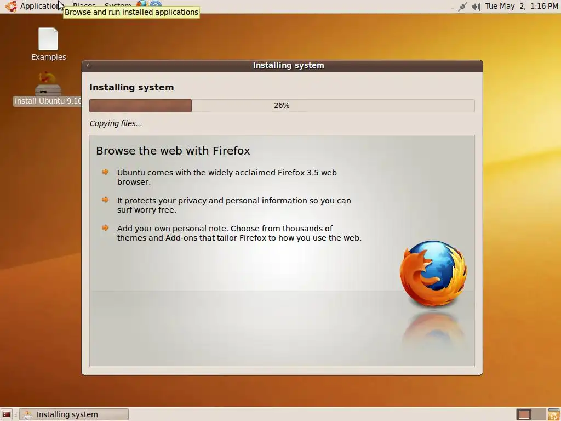
Task: Click the Ubuntu logo icon in top panel
Action: pos(11,6)
